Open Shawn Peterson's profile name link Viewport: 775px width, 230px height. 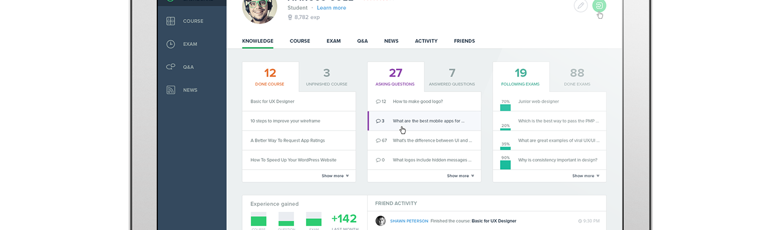409,221
